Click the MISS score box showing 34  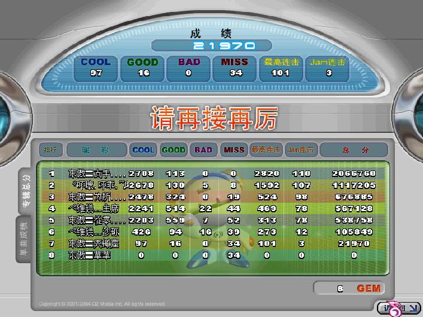point(235,67)
